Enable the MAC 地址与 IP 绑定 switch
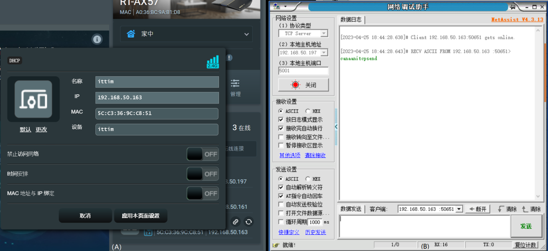This screenshot has width=548, height=251. (202, 194)
